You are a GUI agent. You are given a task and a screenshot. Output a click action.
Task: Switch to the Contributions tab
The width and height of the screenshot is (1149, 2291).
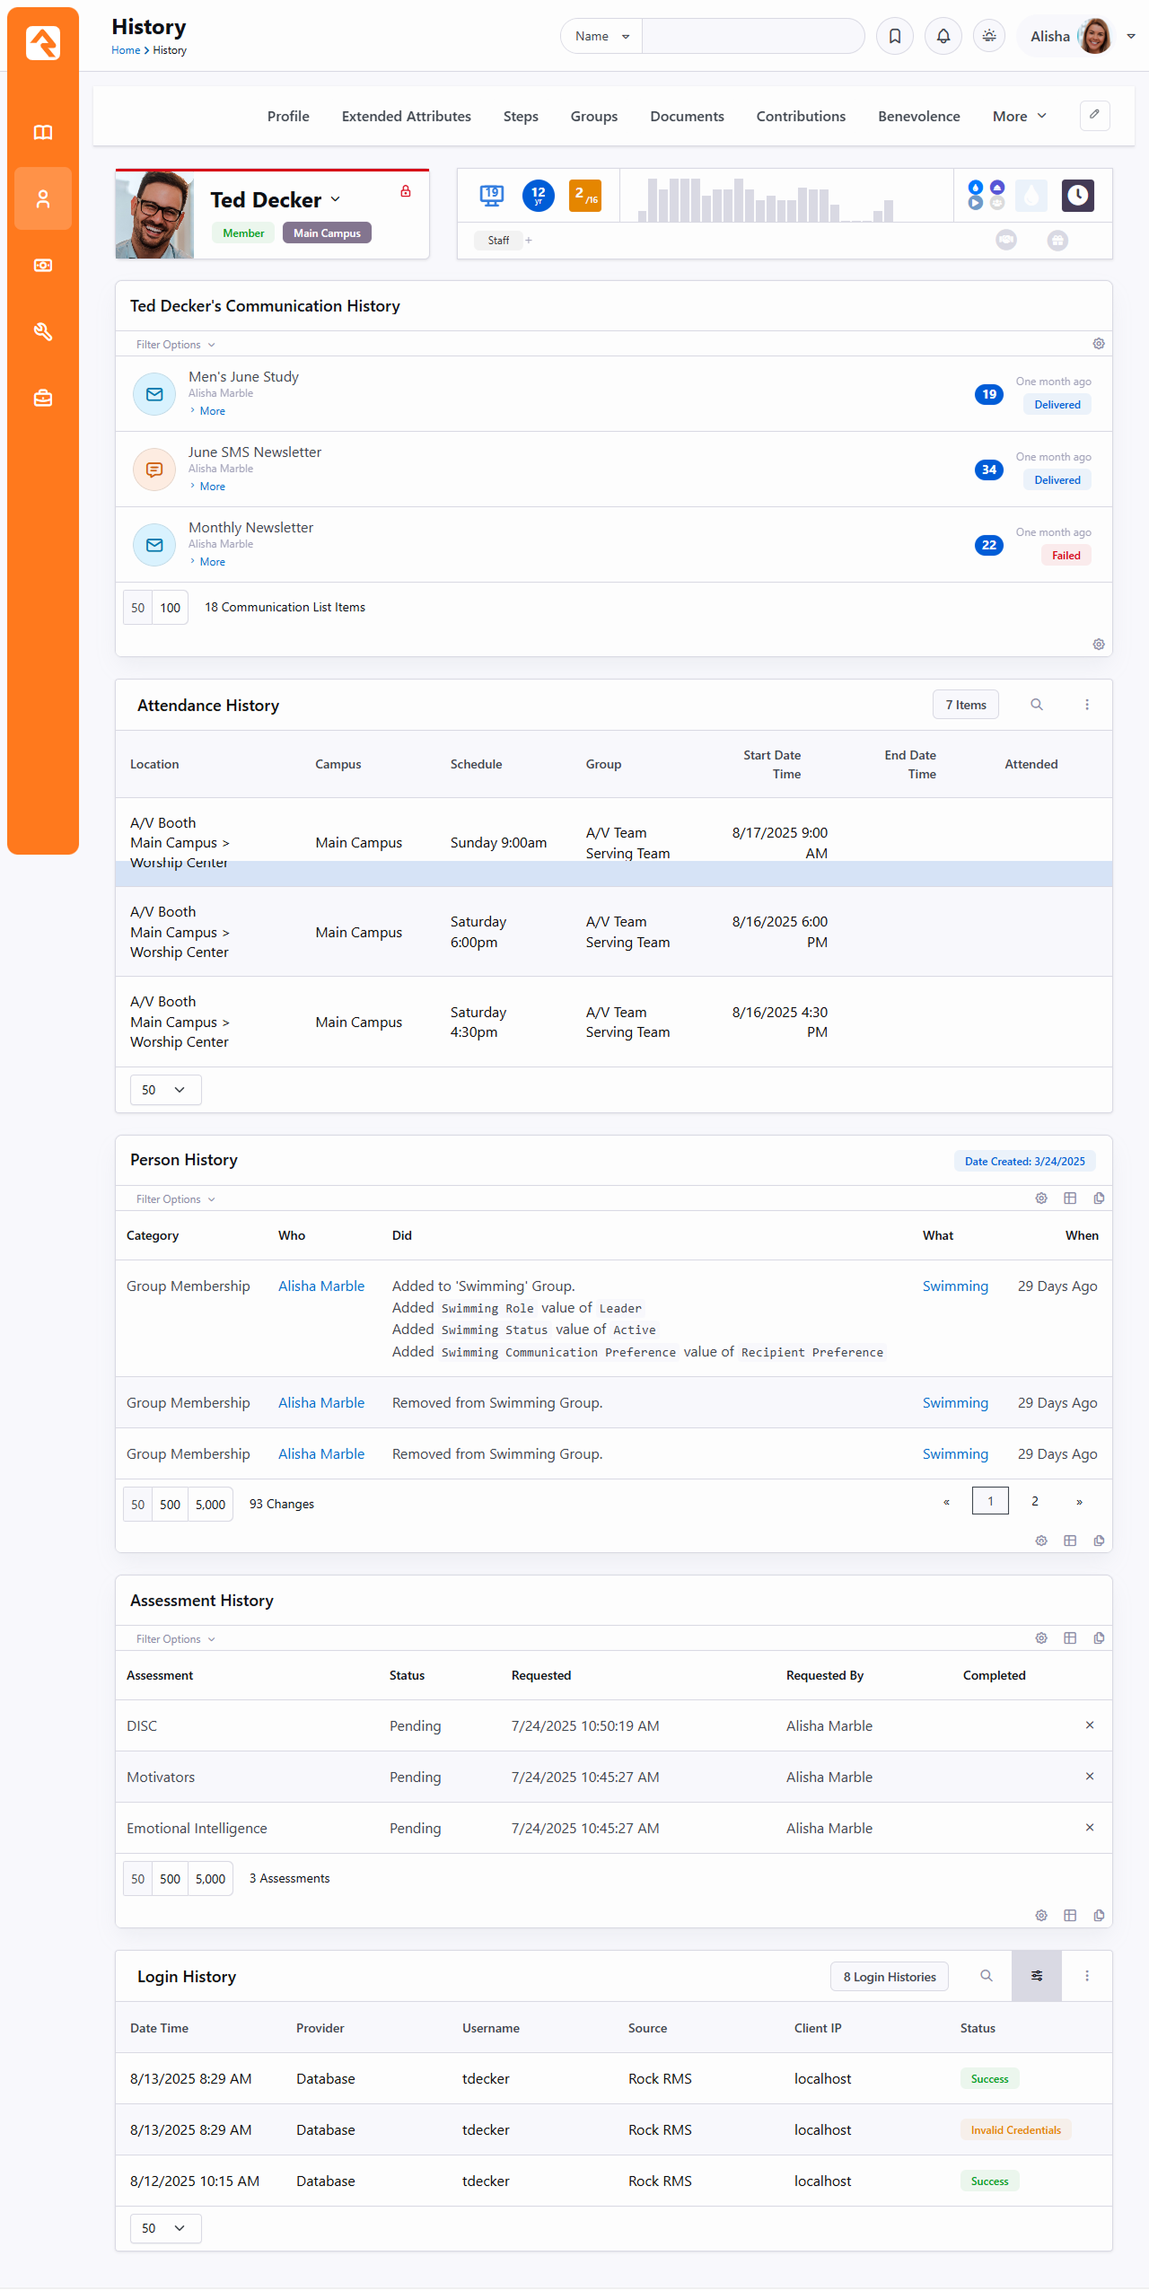click(x=801, y=117)
